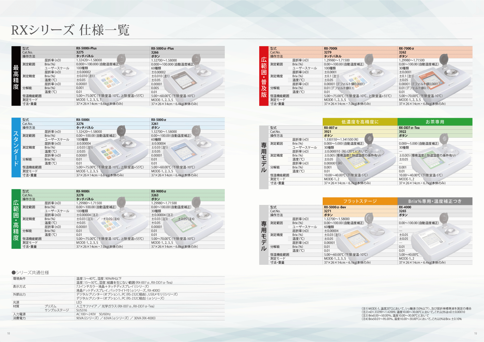This screenshot has width=484, height=342.
Task: Click the RX-5000i standard model image
Action: coord(118,149)
